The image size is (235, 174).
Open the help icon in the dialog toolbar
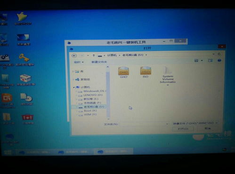(x=219, y=61)
